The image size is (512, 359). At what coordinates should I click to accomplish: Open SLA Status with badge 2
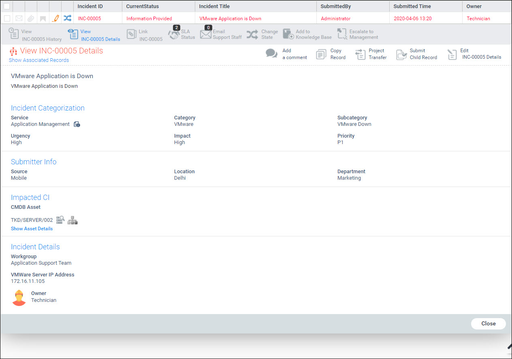(182, 34)
